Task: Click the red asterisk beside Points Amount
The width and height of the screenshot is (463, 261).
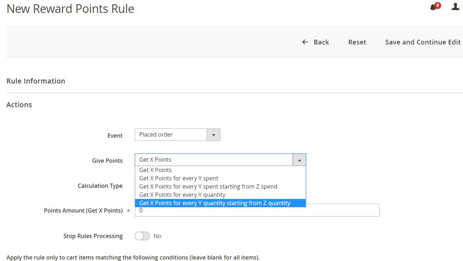Action: click(x=128, y=211)
